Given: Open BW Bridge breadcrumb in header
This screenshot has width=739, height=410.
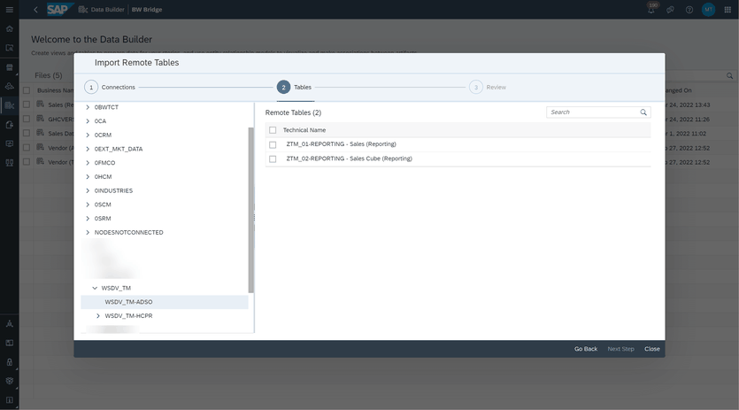Looking at the screenshot, I should tap(147, 10).
